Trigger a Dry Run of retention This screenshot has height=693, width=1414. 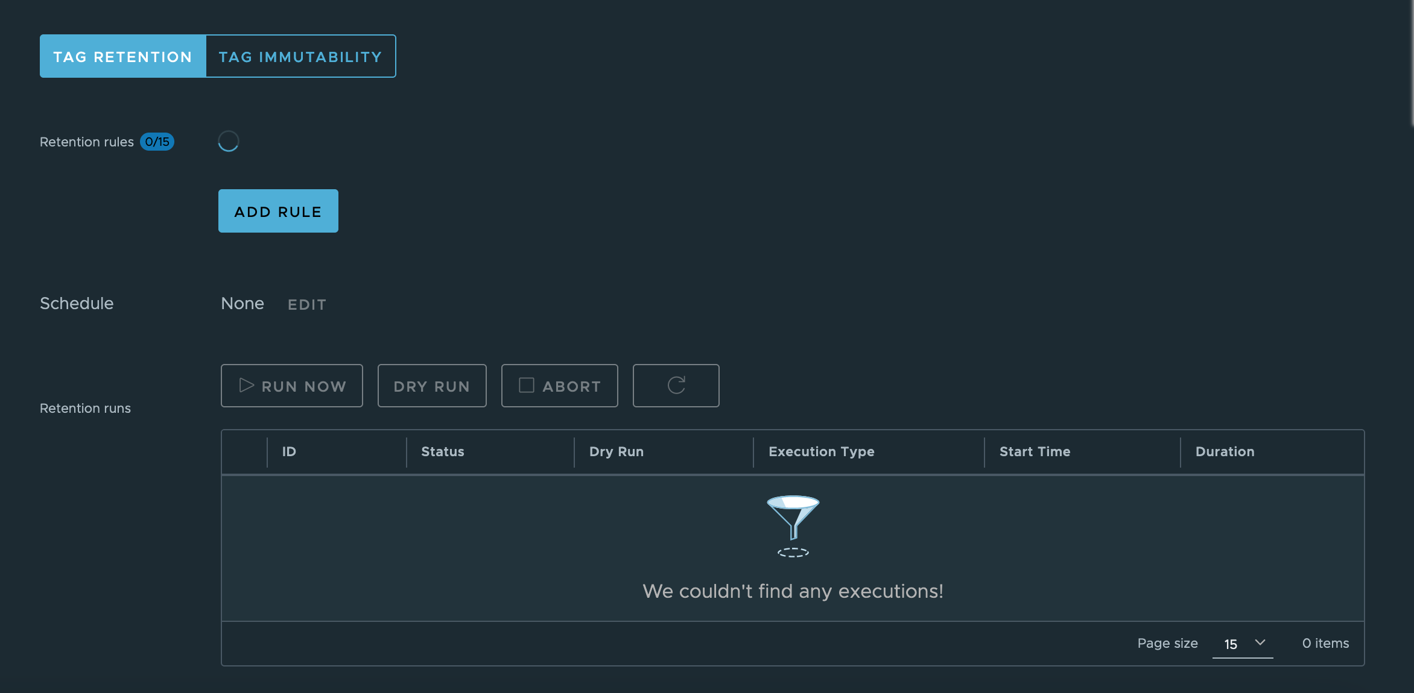[x=432, y=386]
